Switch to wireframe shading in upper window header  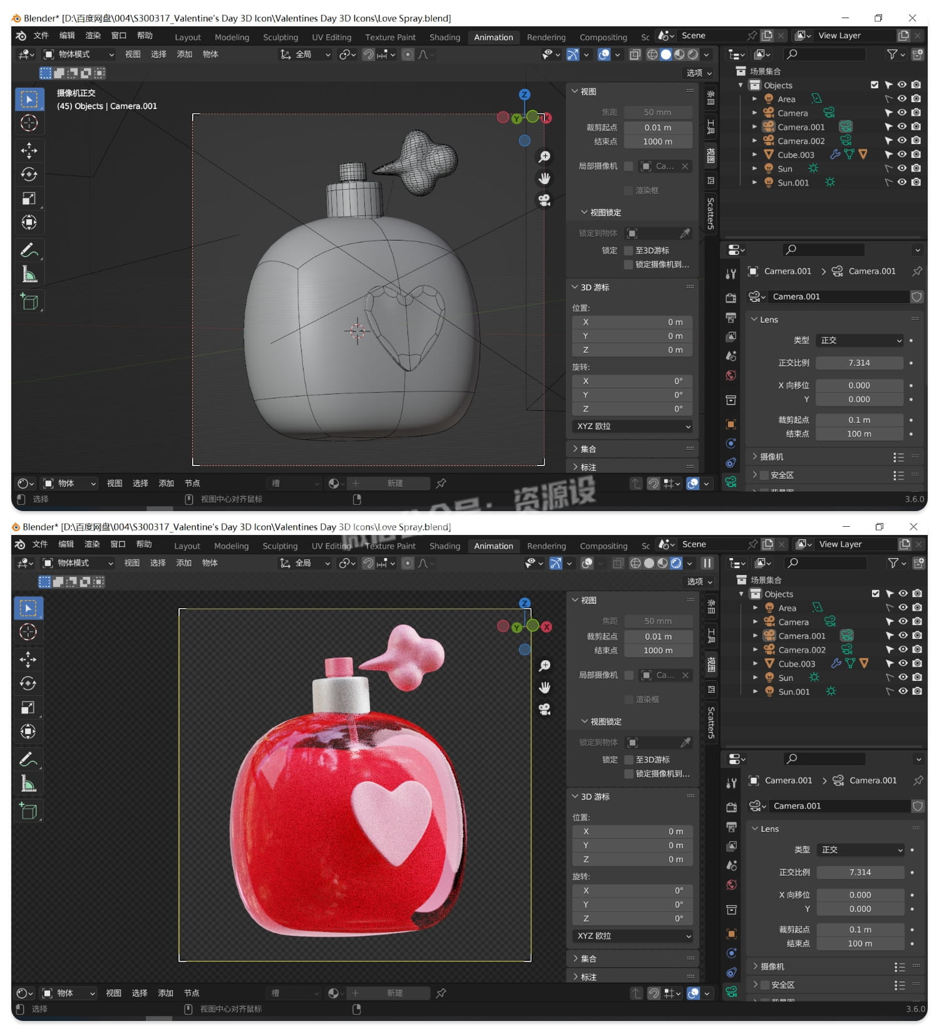click(652, 54)
